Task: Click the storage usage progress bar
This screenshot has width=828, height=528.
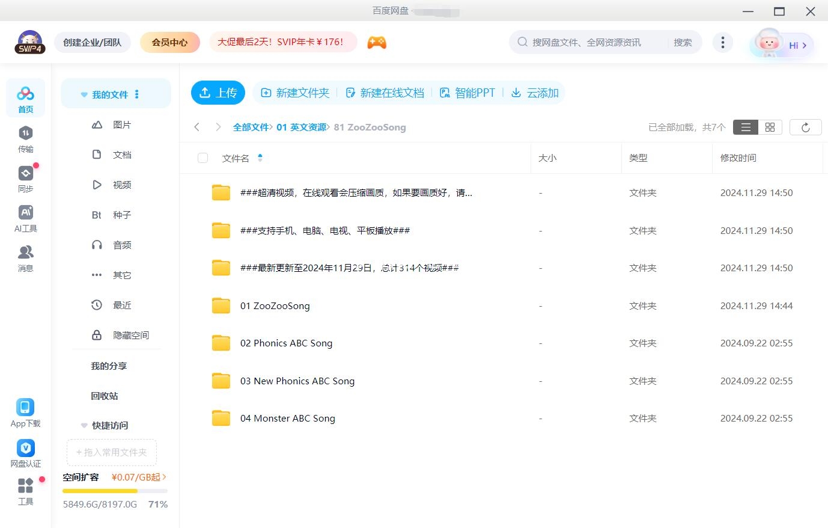Action: coord(115,491)
